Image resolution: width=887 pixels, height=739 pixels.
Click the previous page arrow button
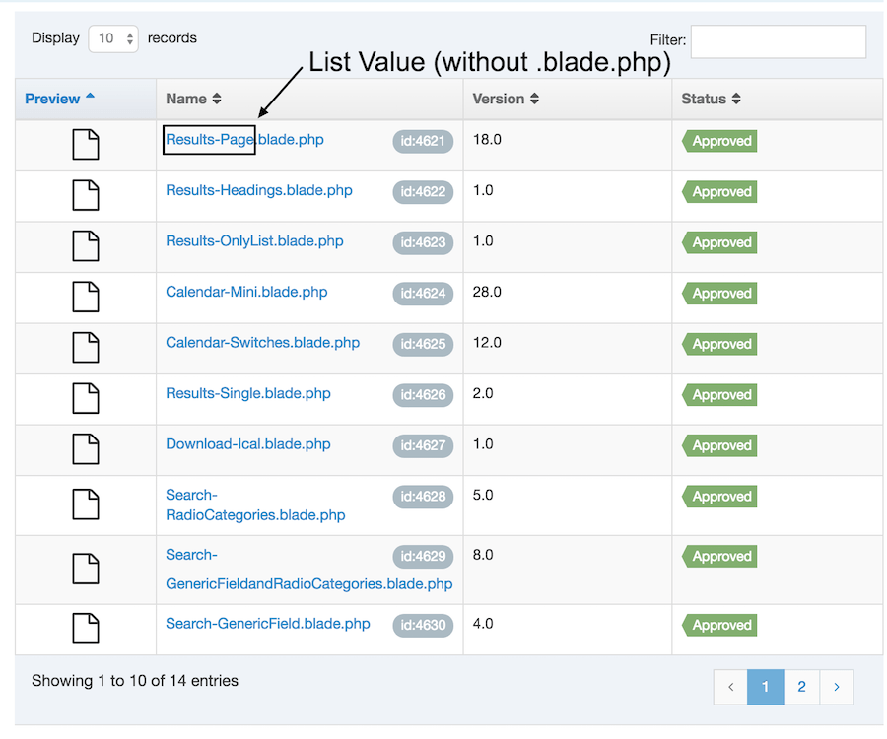click(730, 687)
